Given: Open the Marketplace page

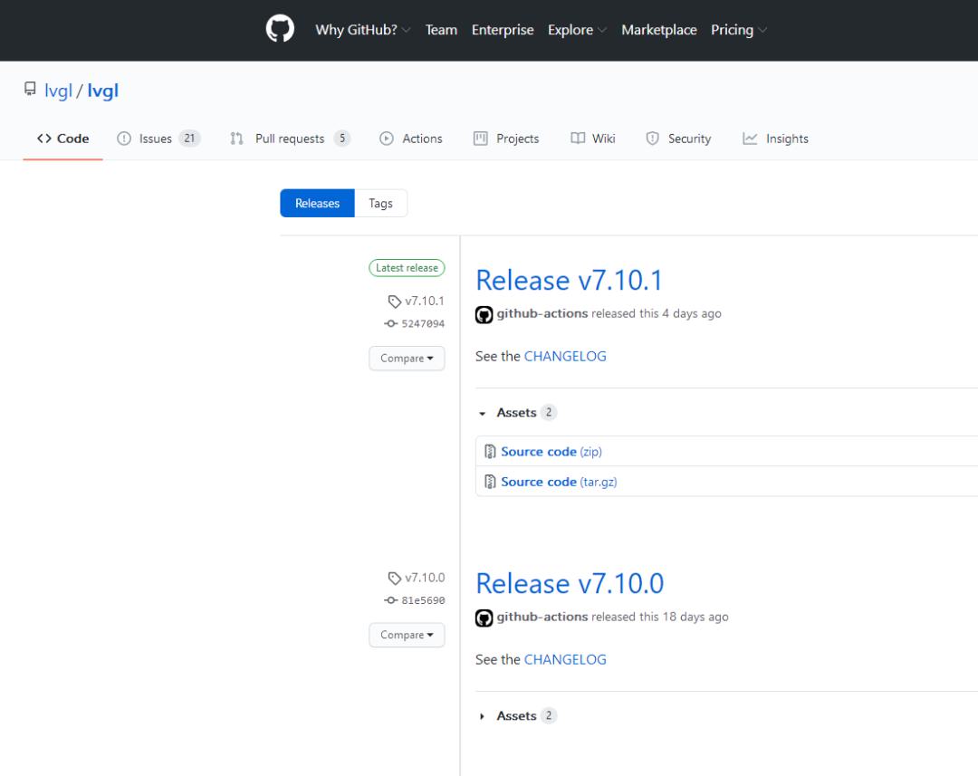Looking at the screenshot, I should coord(658,30).
